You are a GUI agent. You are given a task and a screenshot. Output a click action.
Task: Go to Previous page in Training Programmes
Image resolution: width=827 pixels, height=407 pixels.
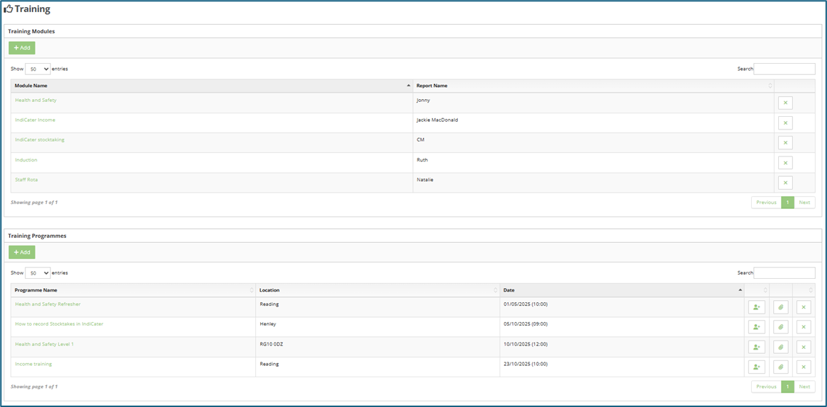766,386
